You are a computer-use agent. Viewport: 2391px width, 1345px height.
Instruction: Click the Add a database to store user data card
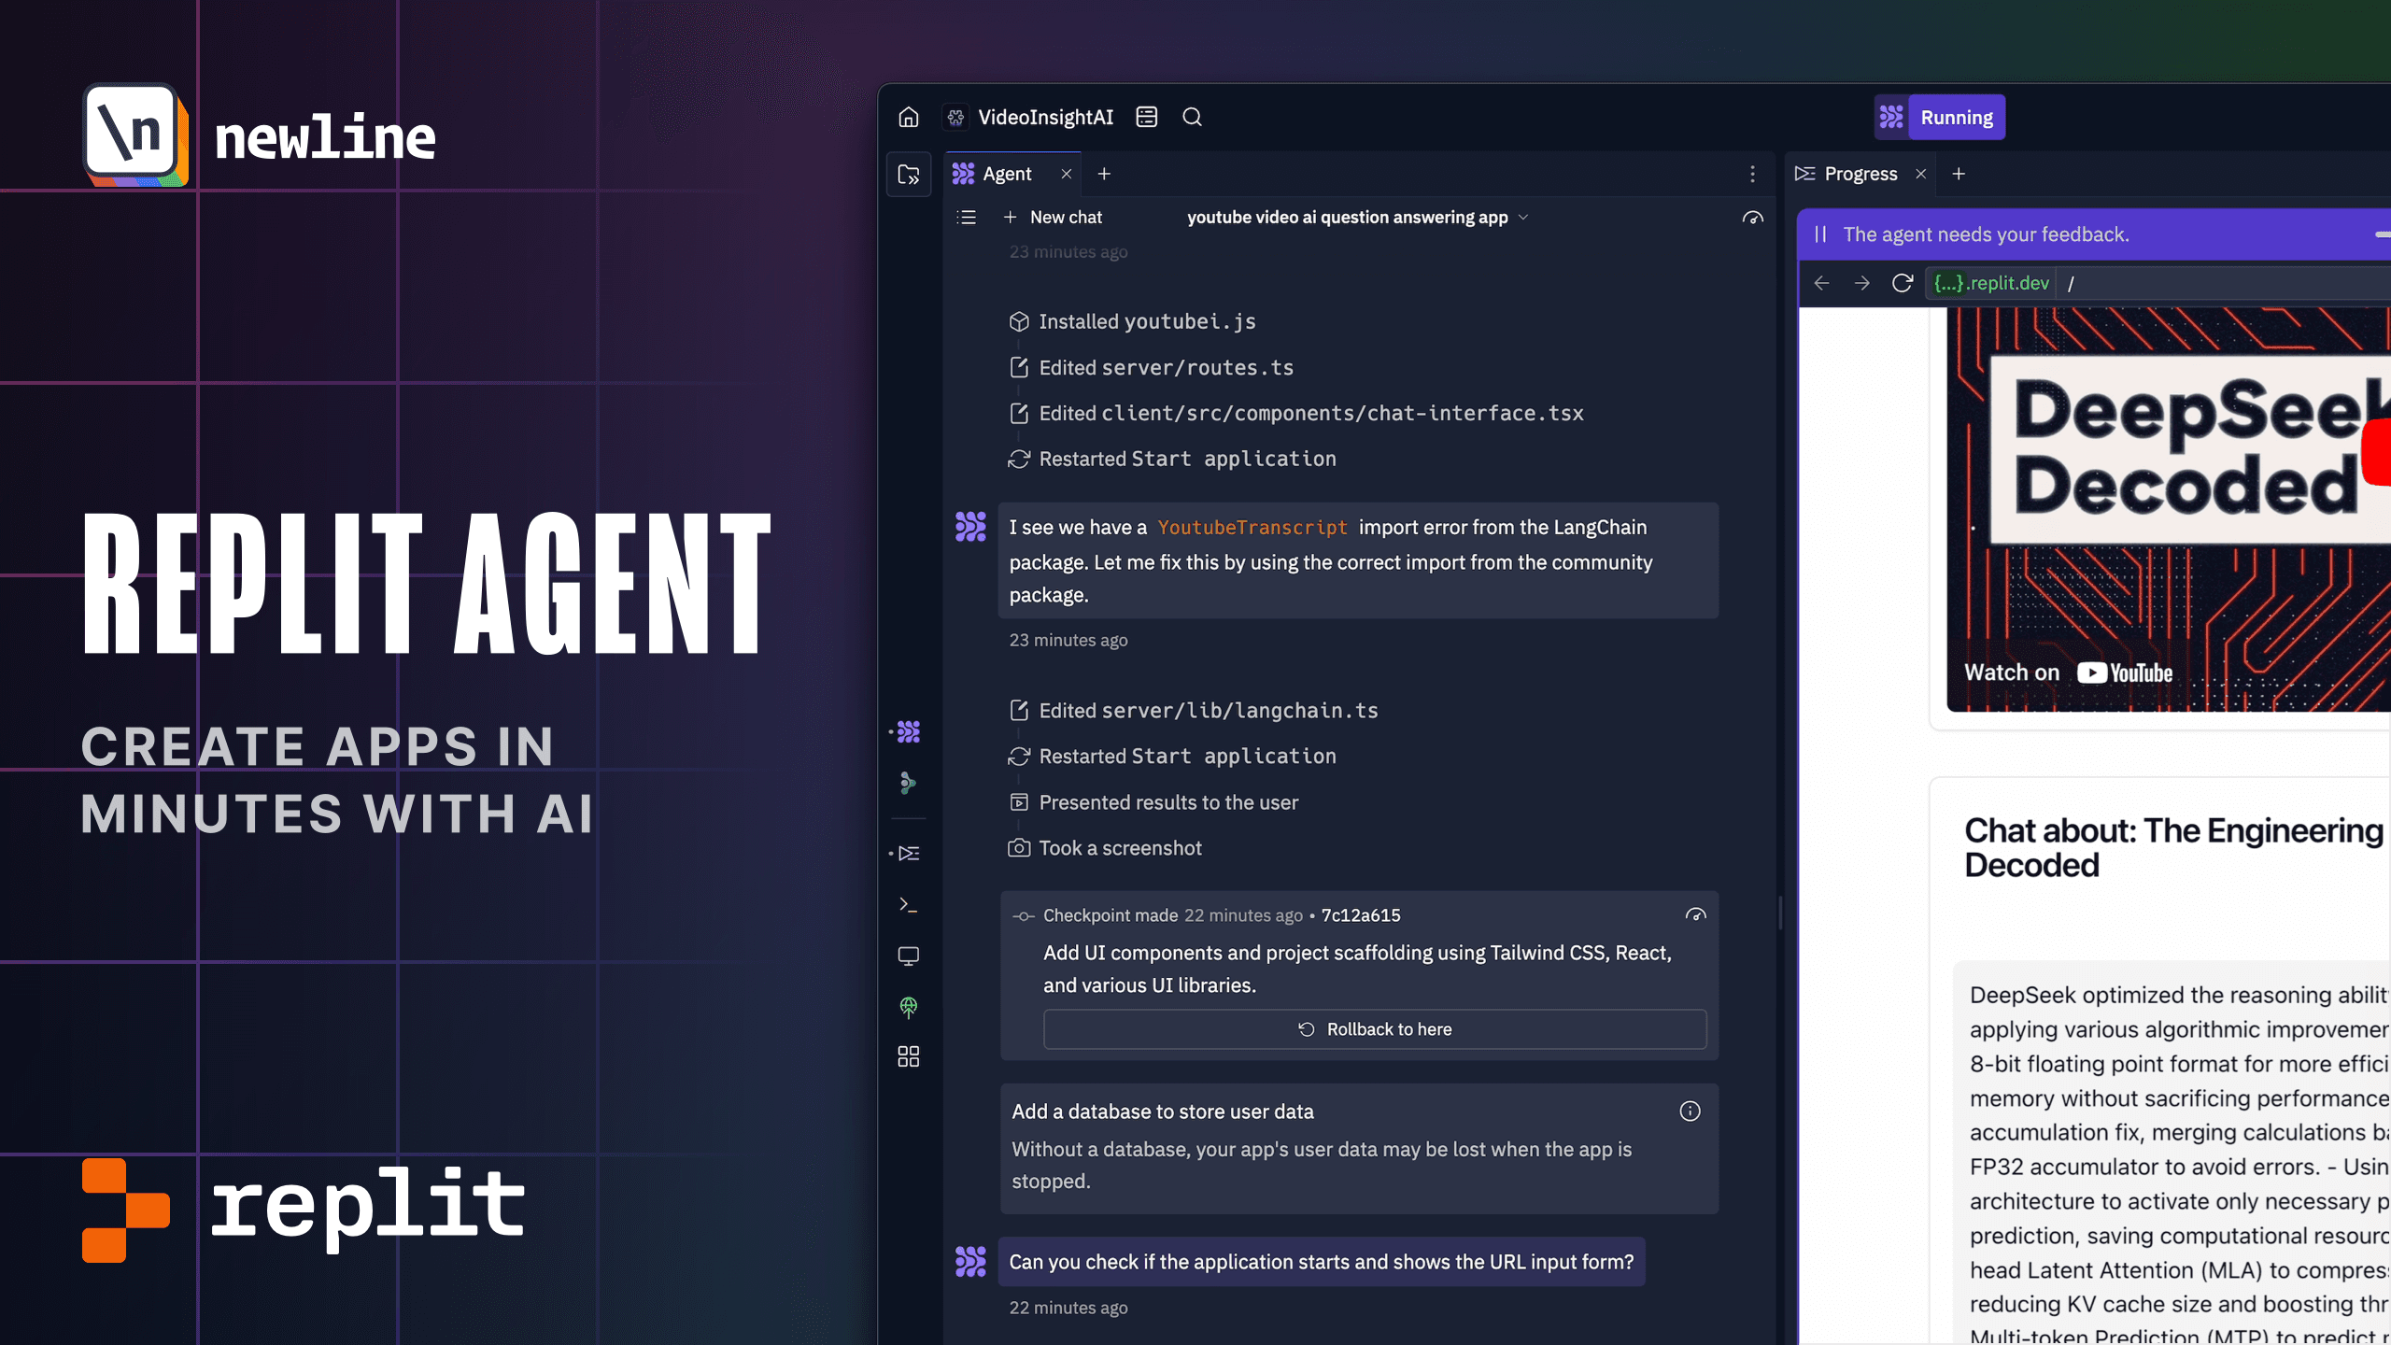[1359, 1149]
